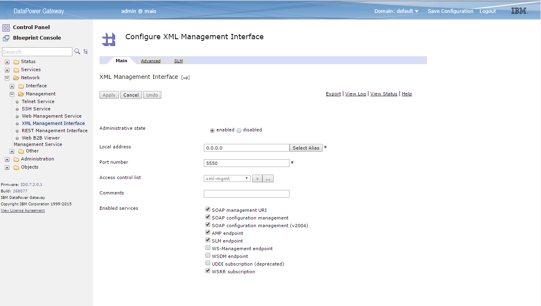Uncheck SOAP management URI
Screen dimensions: 541x306
[208, 209]
